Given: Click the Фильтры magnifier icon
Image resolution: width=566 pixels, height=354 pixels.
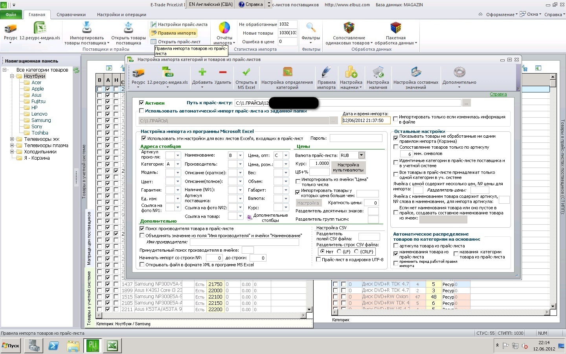Looking at the screenshot, I should pyautogui.click(x=311, y=28).
